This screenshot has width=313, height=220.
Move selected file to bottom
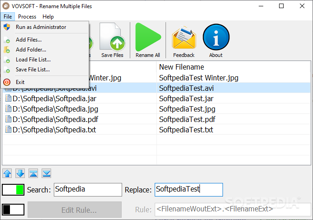46,173
